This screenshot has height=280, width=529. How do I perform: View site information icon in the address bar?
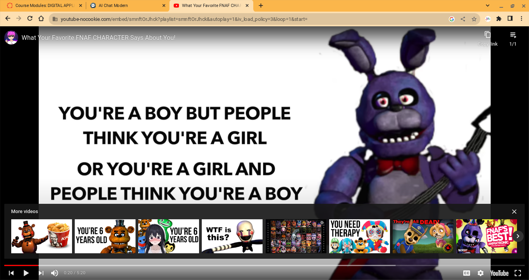coord(55,19)
